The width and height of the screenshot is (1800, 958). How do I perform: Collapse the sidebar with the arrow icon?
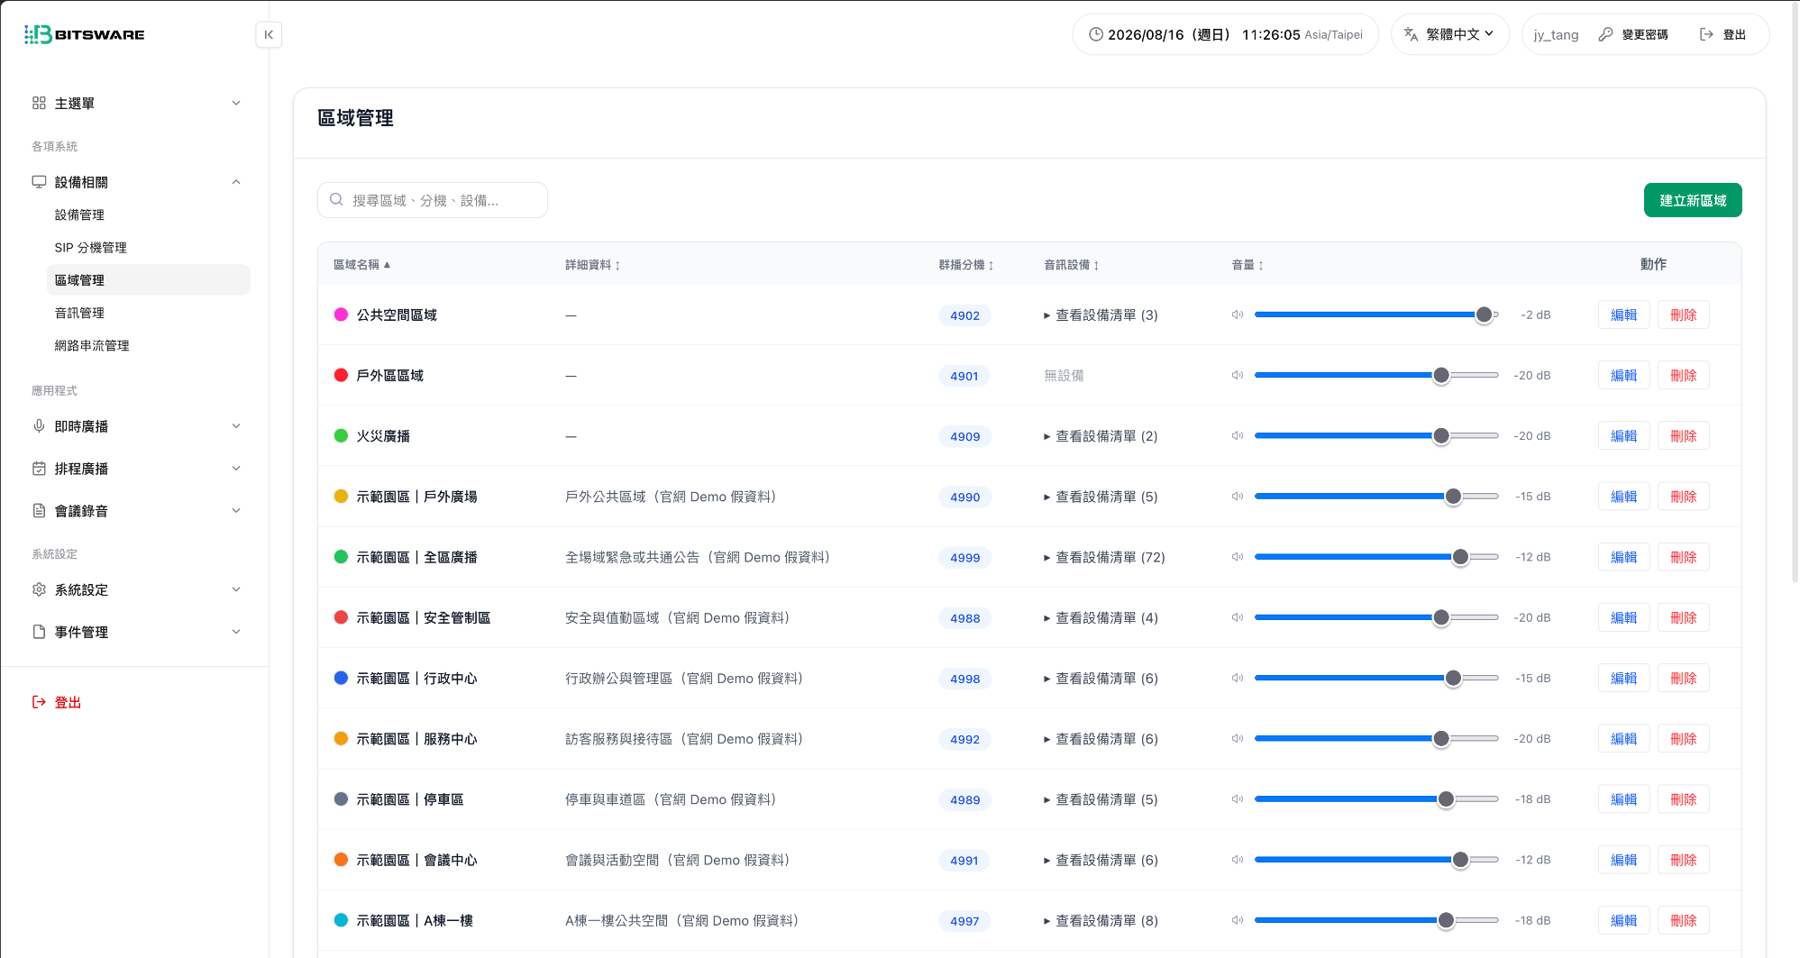(269, 34)
